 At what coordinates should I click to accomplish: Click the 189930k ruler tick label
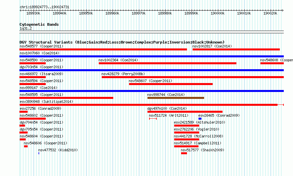pyautogui.click(x=33, y=13)
